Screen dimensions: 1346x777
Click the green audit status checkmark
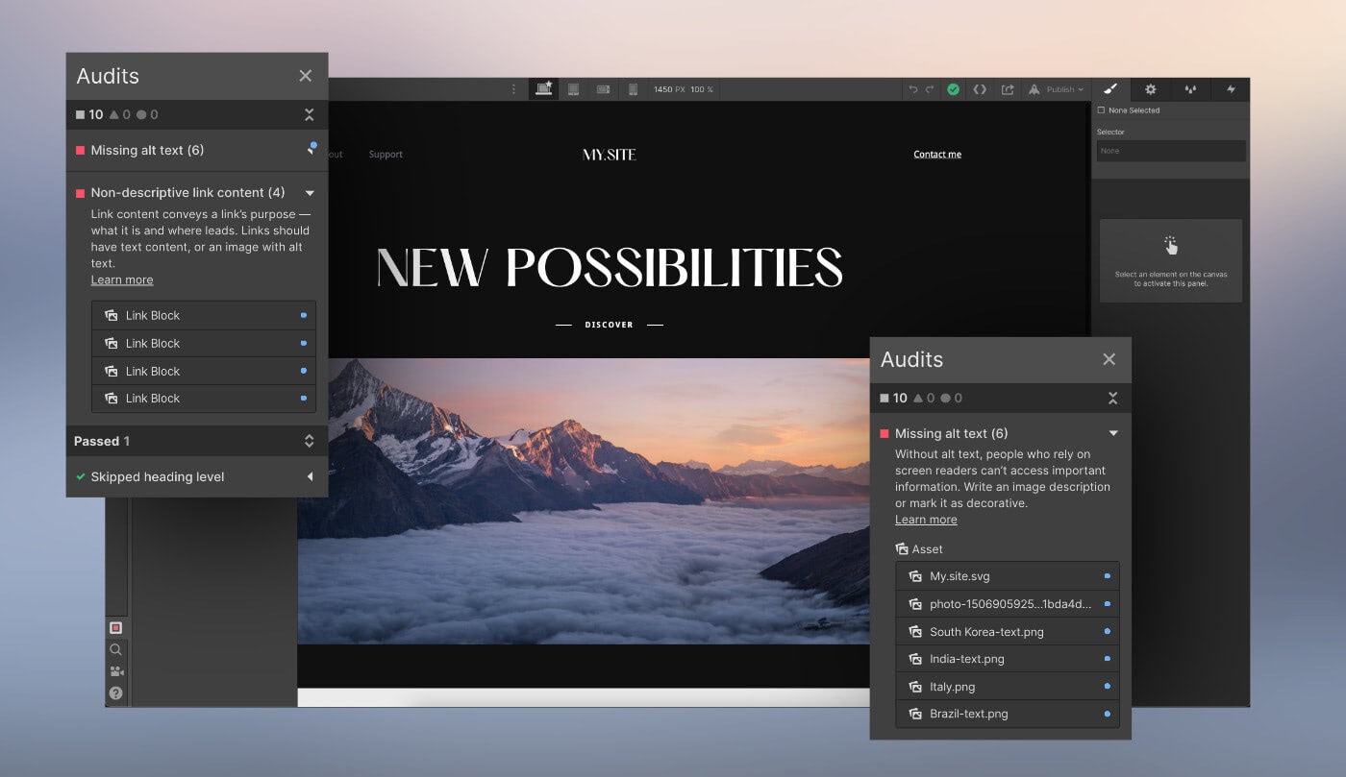point(954,88)
